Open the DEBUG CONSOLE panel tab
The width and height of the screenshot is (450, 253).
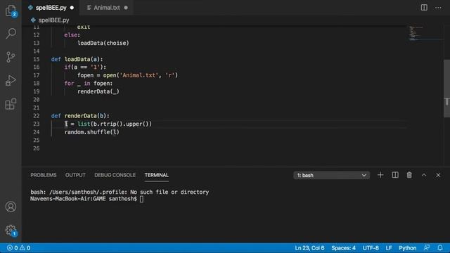pos(115,175)
